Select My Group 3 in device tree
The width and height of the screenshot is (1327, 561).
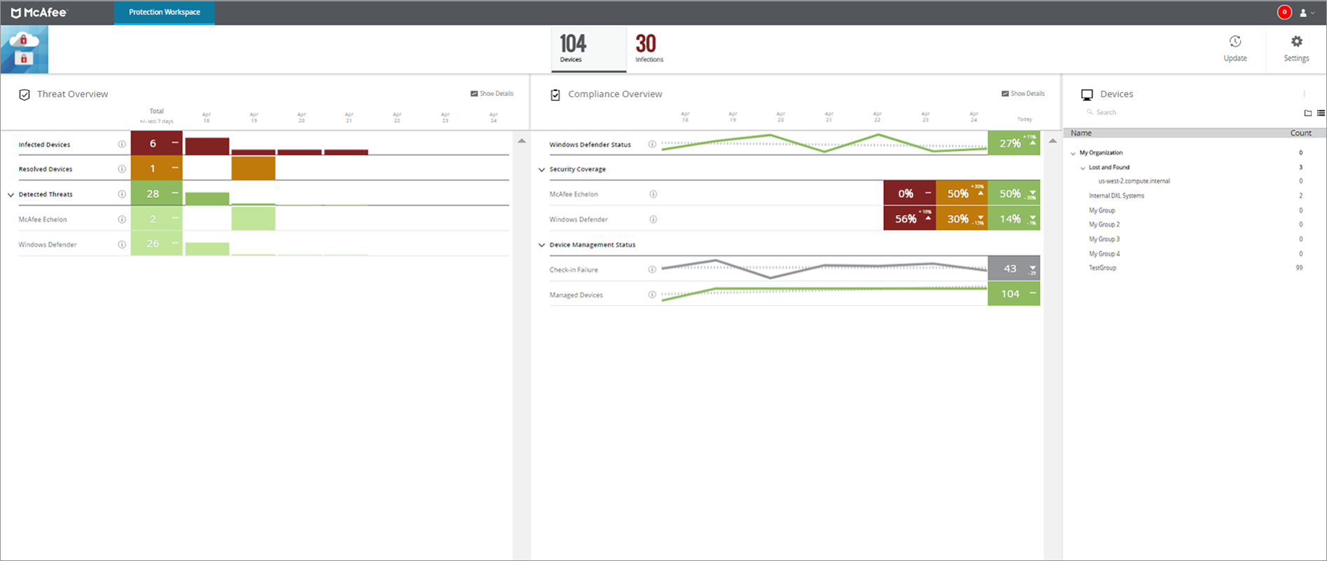1104,239
